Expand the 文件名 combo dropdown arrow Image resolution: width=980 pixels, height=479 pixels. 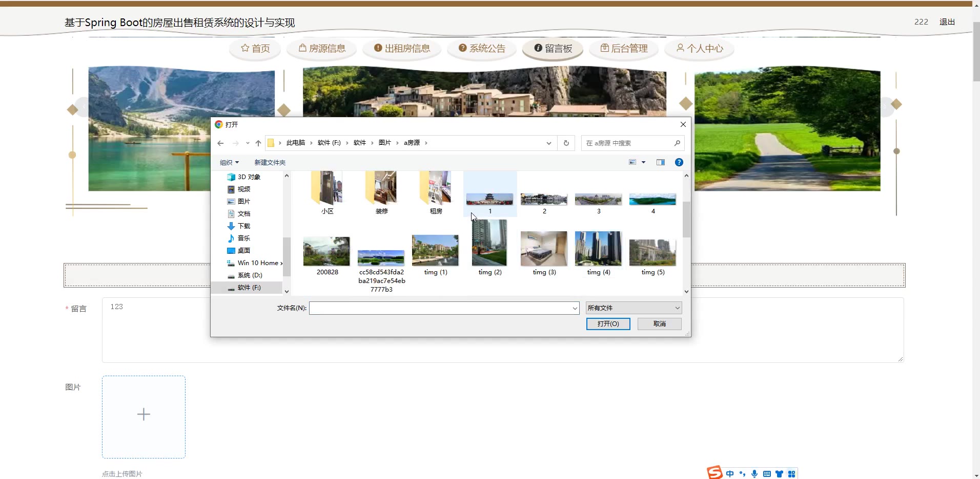pos(575,308)
